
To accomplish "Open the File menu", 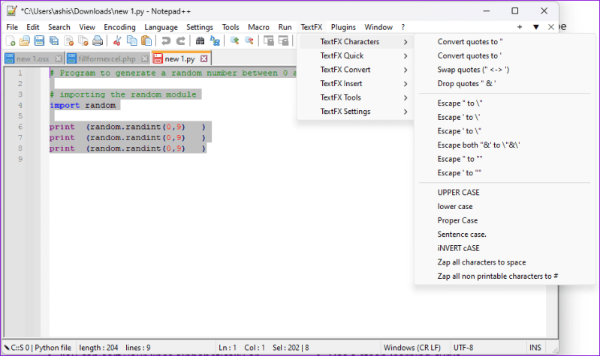I will click(x=12, y=27).
